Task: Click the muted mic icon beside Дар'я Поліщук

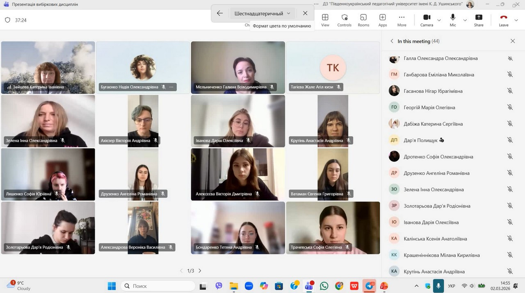Action: click(x=510, y=140)
